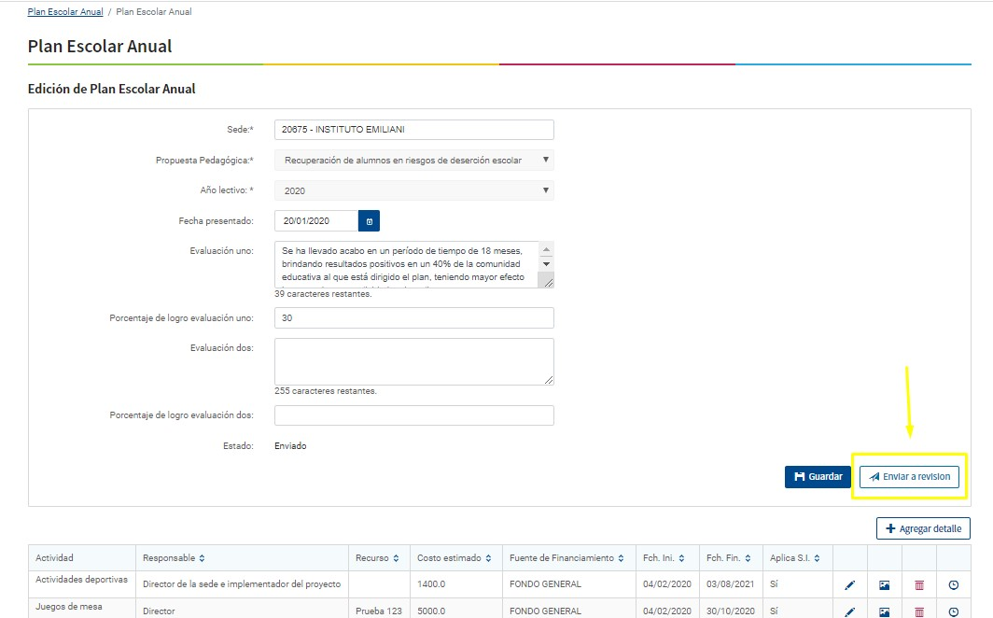Expand the Año lectivo dropdown
Image resolution: width=993 pixels, height=618 pixels.
pos(413,191)
